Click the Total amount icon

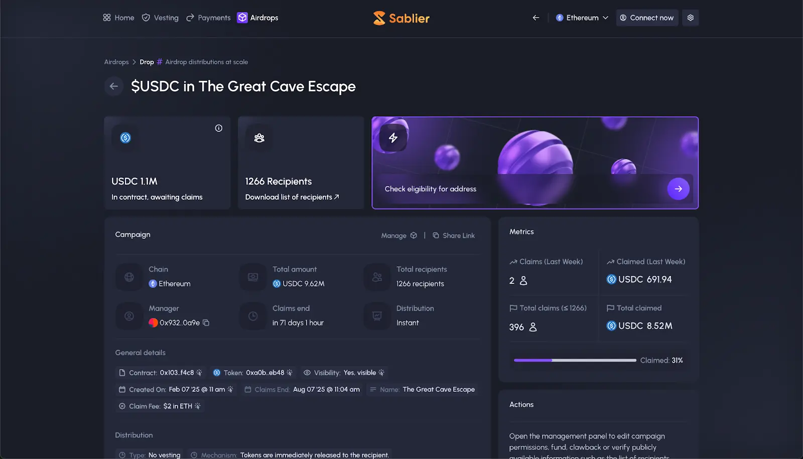point(253,276)
